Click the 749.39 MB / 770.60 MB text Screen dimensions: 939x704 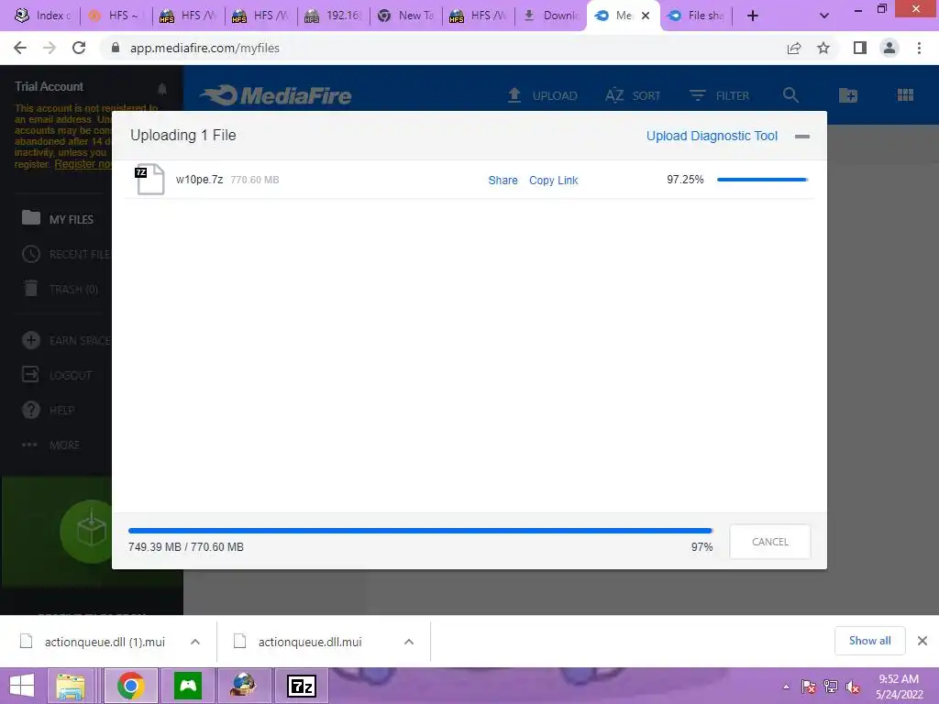point(185,547)
